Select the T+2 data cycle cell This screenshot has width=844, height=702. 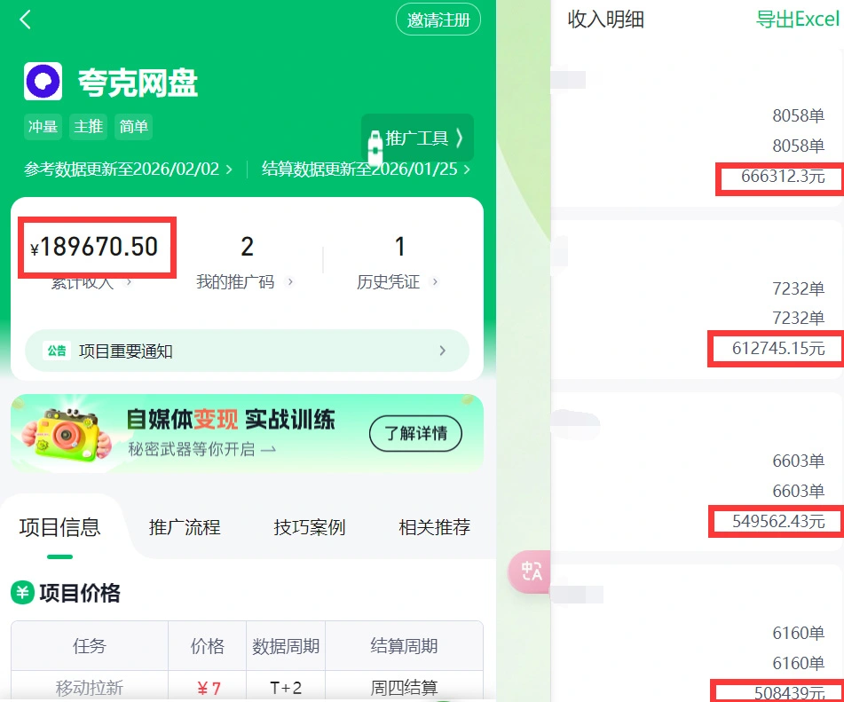[286, 686]
